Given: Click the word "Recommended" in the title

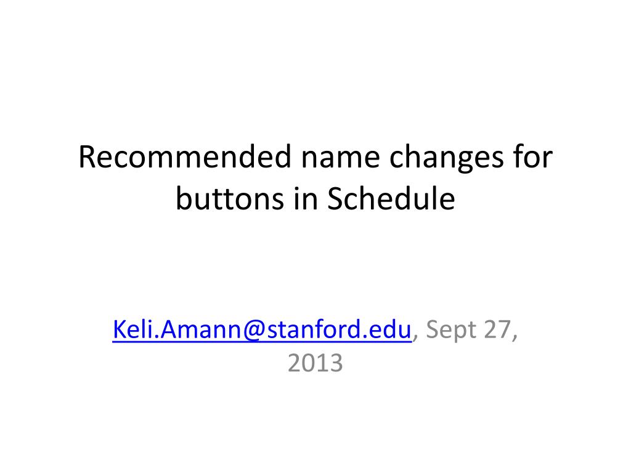Looking at the screenshot, I should tap(185, 156).
